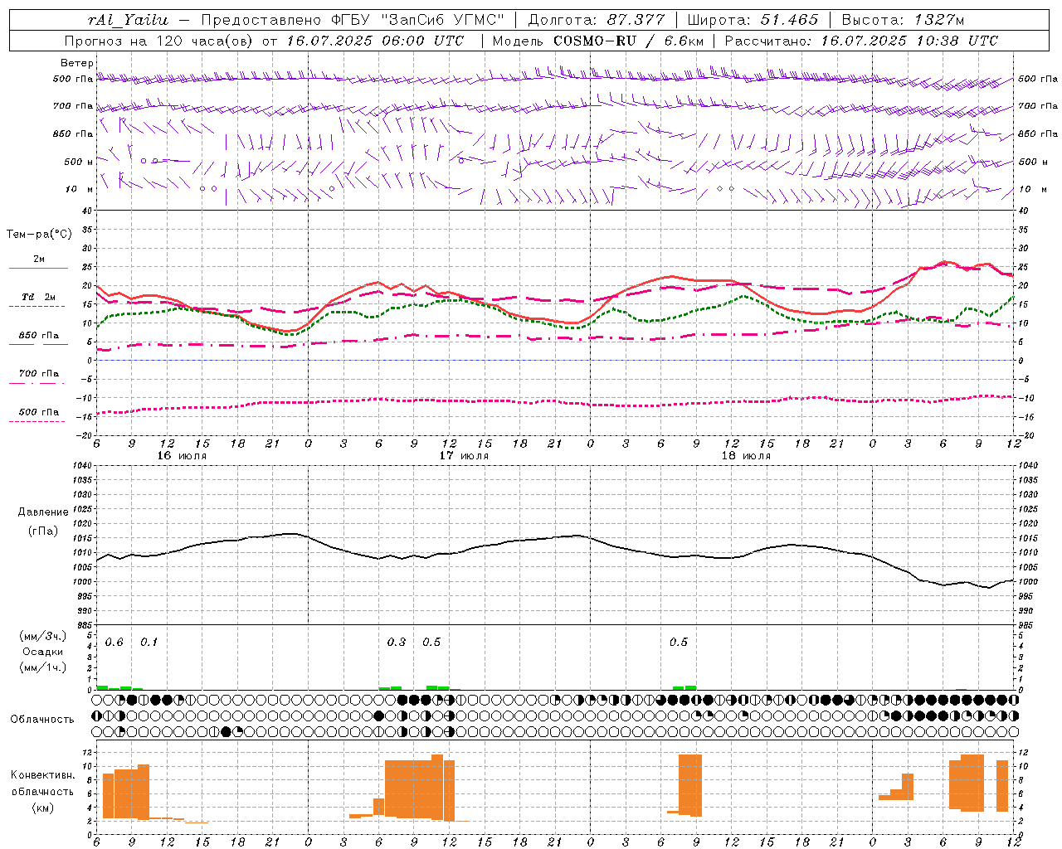Click the "Осадки" precipitation label

pyautogui.click(x=43, y=652)
